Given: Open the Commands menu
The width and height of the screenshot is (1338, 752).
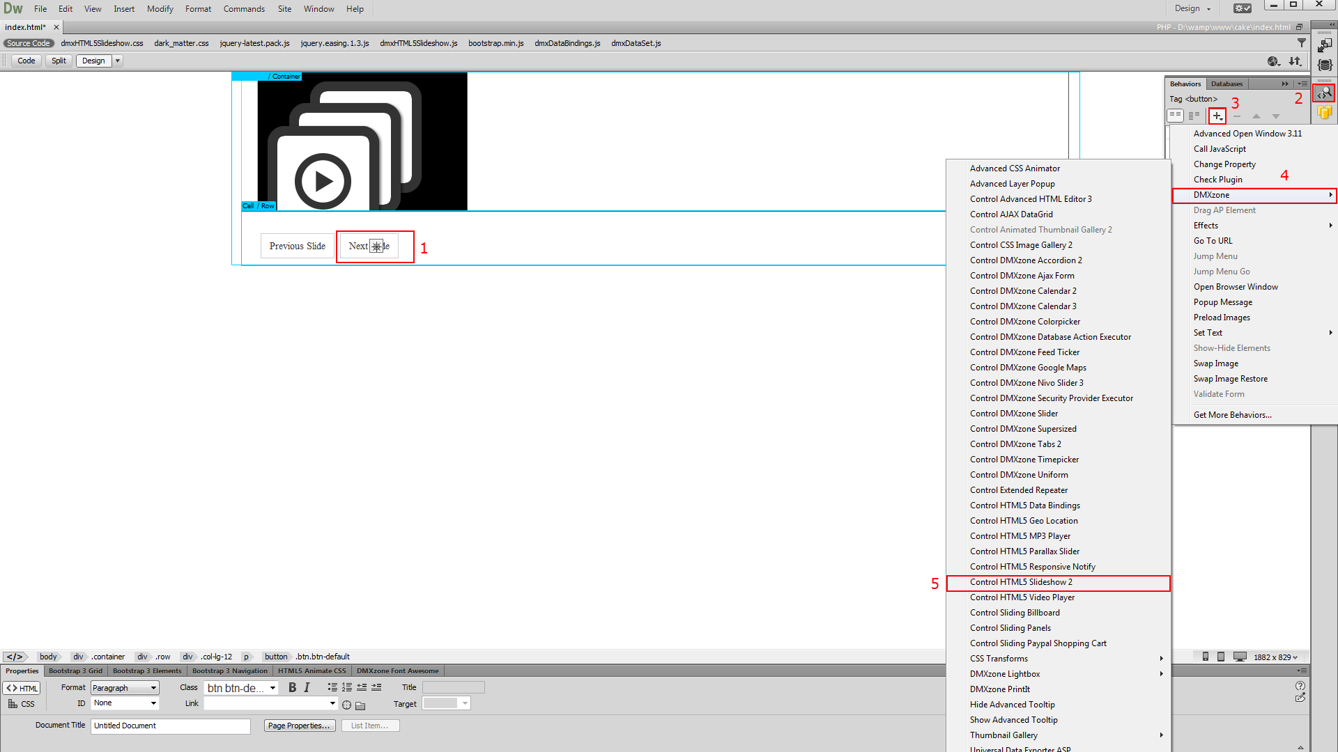Looking at the screenshot, I should pos(244,9).
